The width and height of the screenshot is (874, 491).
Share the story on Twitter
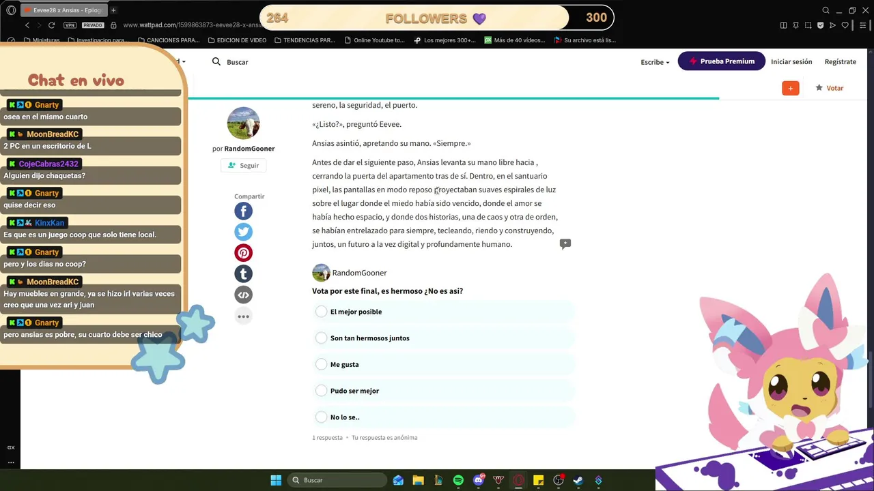(x=243, y=232)
